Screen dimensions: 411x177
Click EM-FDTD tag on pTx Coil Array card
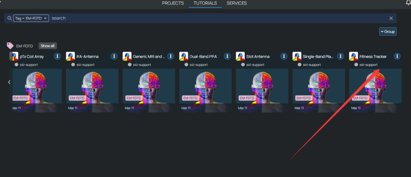20,98
